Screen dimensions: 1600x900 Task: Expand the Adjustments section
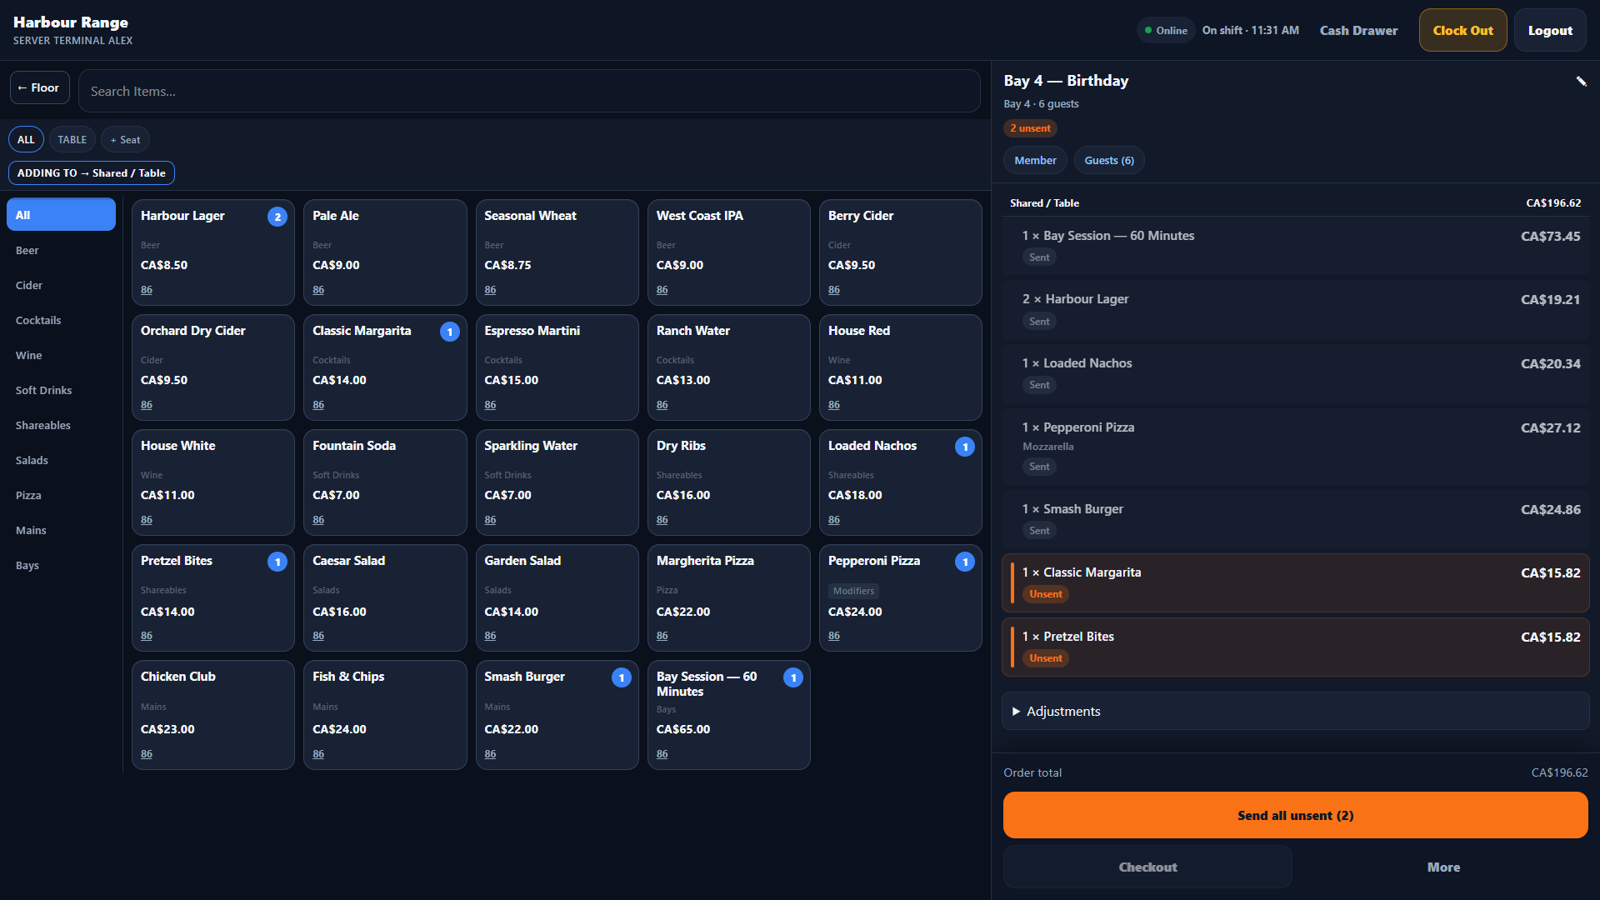[1295, 711]
